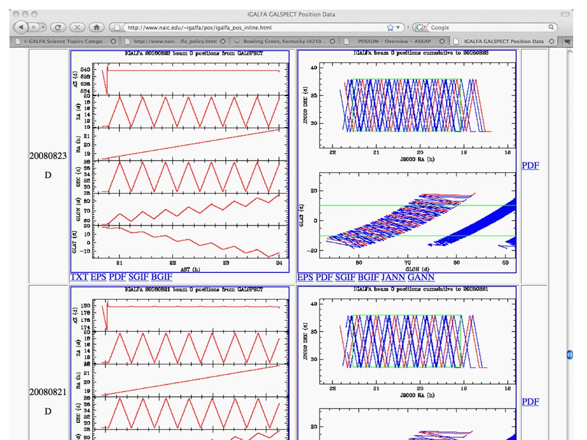Click the Stop loading X button
The height and width of the screenshot is (440, 587).
[x=77, y=27]
